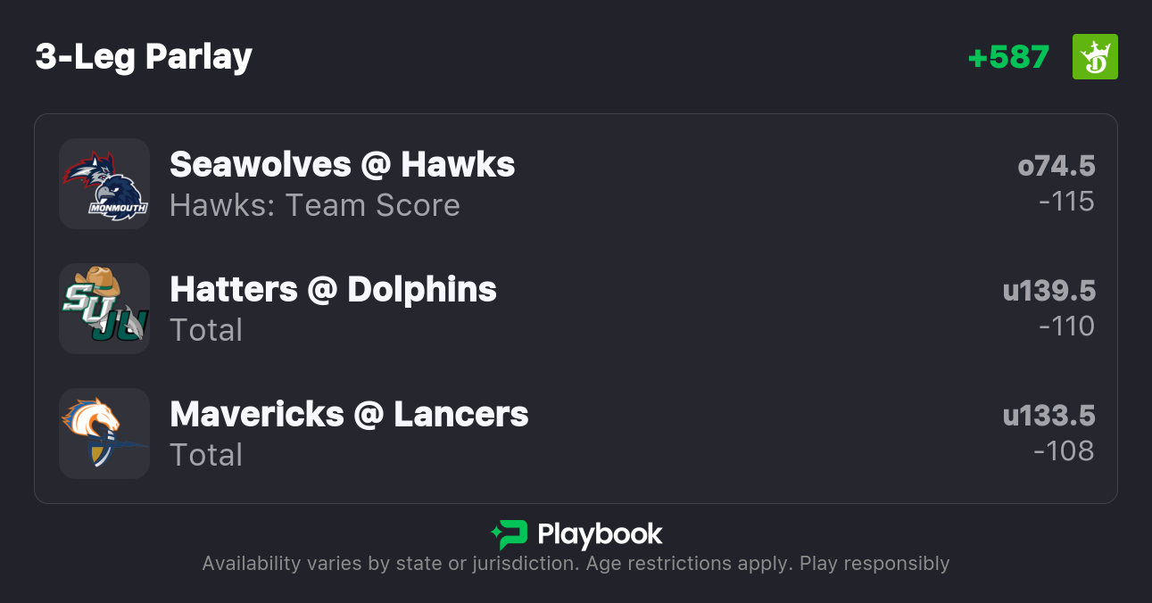
Task: Select the 3-Leg Parlay title
Action: tap(144, 57)
